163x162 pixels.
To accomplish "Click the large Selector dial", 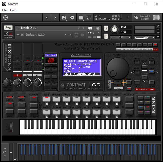I will (x=118, y=68).
